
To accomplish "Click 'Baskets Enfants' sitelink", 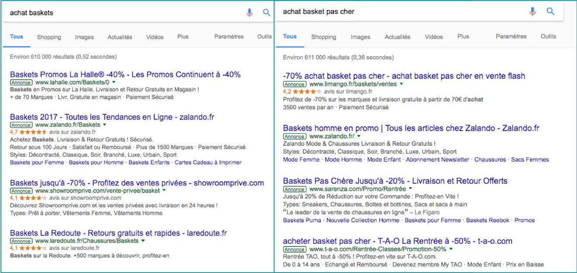I will tap(149, 162).
